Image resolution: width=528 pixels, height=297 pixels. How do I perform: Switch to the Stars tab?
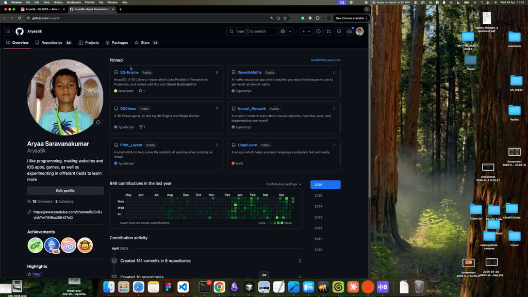point(146,43)
